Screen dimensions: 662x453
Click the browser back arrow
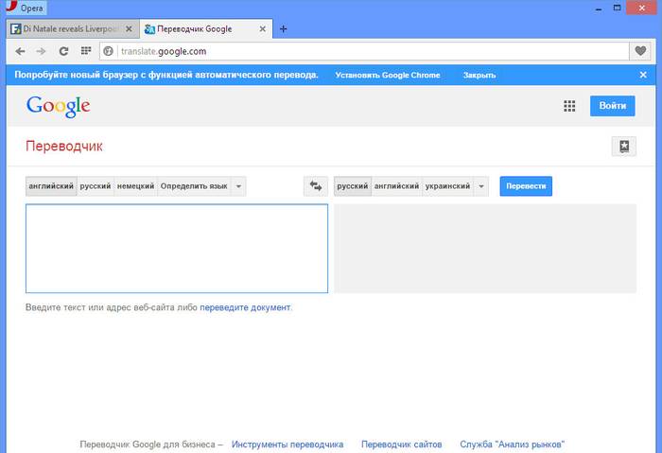pos(20,51)
